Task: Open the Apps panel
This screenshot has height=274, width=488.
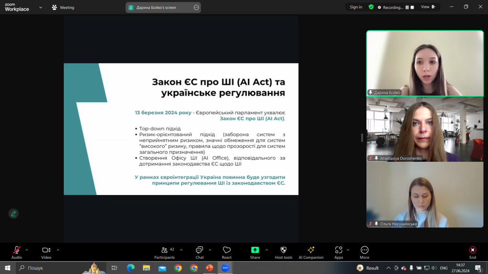Action: pyautogui.click(x=339, y=253)
